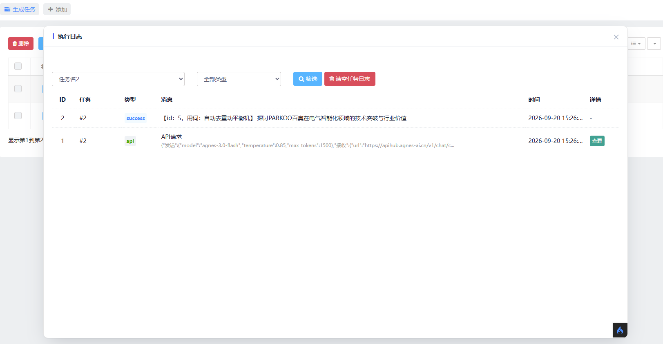663x344 pixels.
Task: Click the 类型 column header
Action: (130, 100)
